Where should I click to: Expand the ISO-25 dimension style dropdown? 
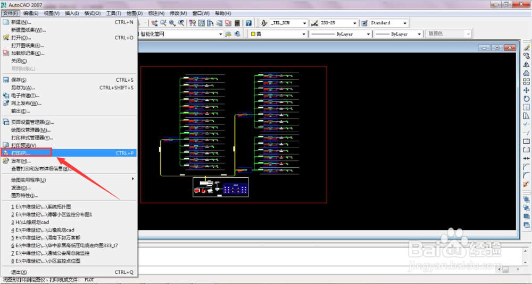click(354, 23)
